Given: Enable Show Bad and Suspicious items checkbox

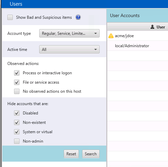Looking at the screenshot, I should [x=10, y=17].
